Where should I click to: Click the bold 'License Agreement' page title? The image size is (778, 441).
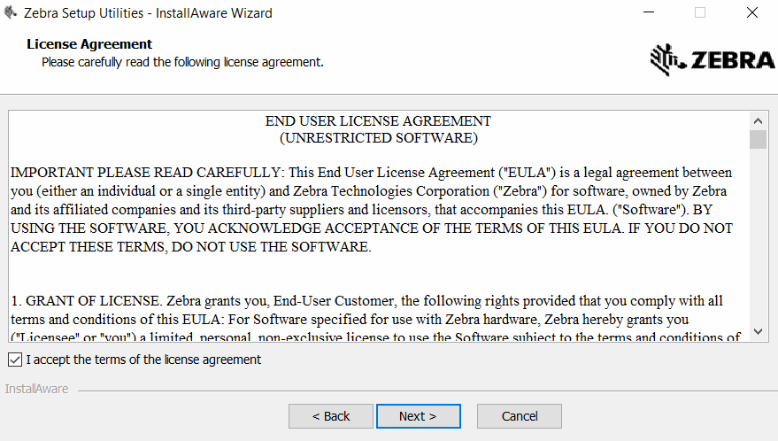[x=89, y=44]
